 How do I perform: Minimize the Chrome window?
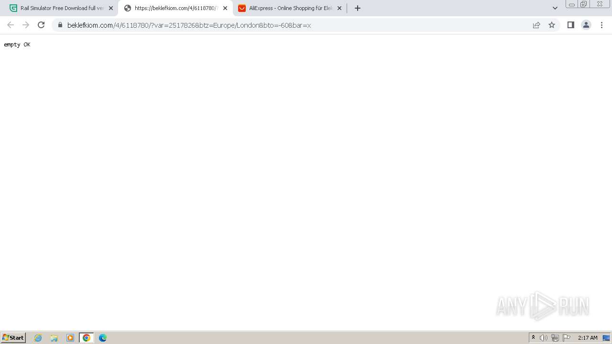pos(571,4)
